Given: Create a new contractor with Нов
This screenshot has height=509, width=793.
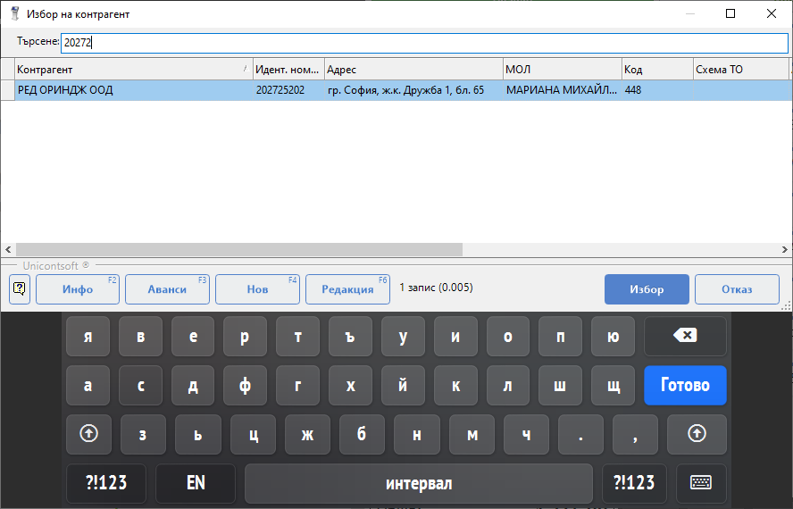Looking at the screenshot, I should click(257, 289).
